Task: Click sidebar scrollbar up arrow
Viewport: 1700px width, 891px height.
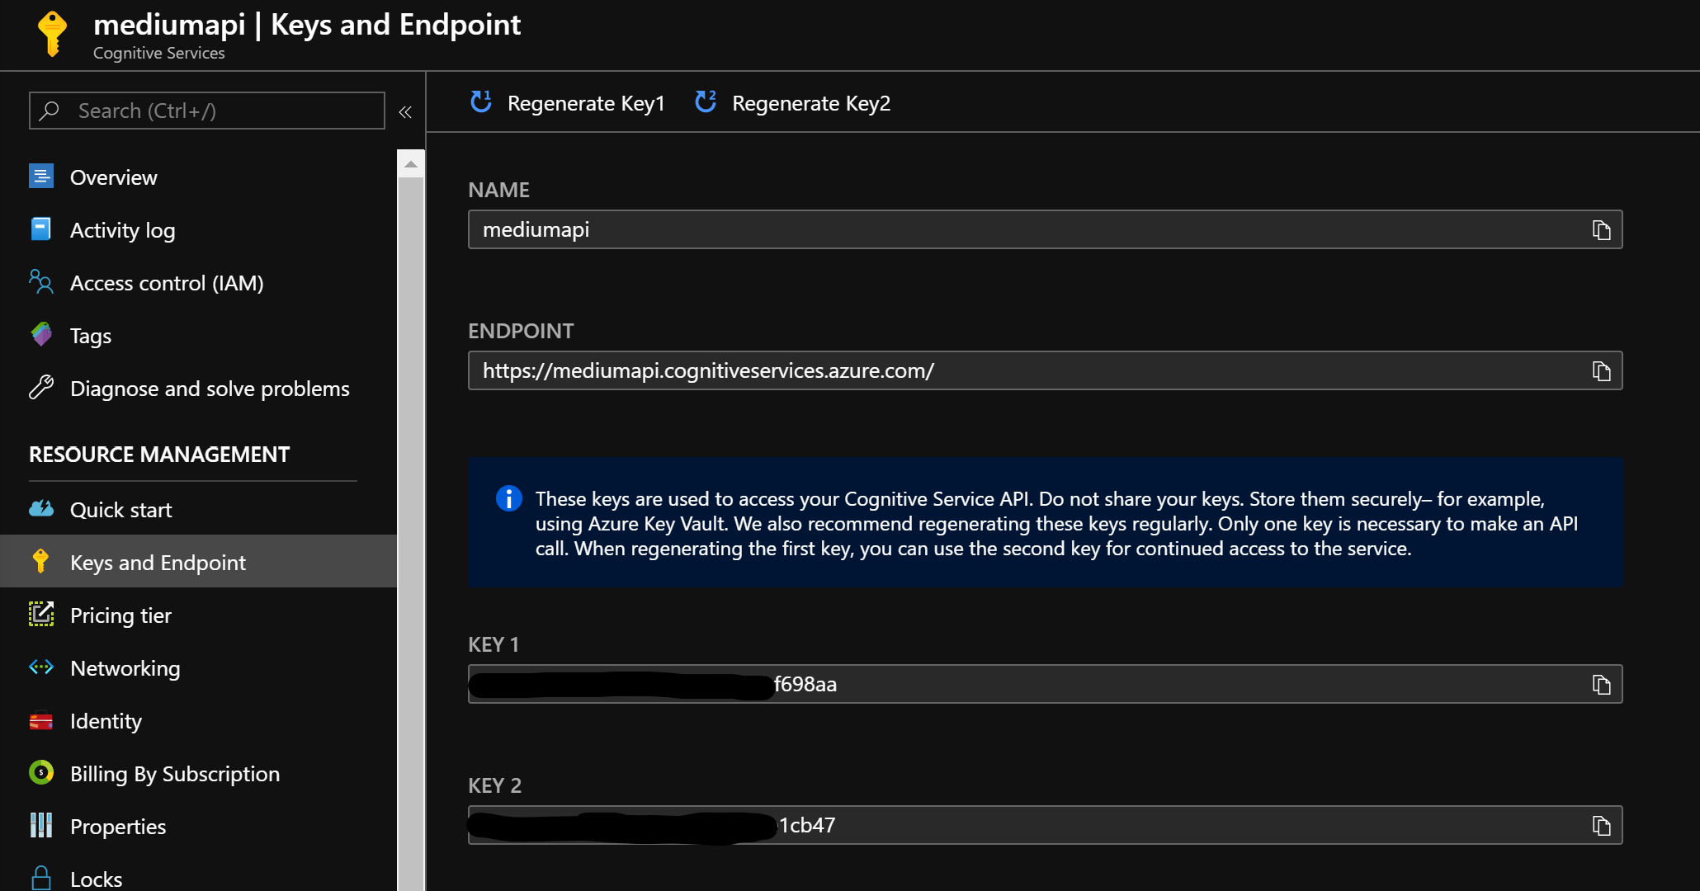Action: (411, 165)
